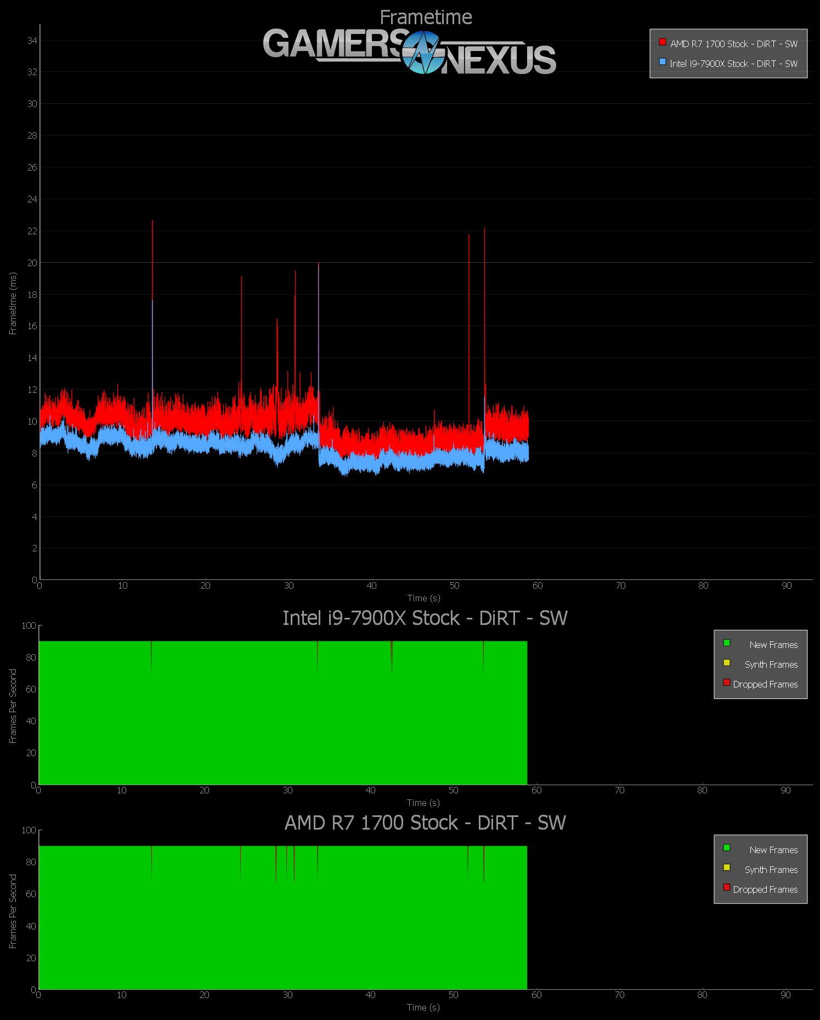Click the 'Frametime' chart title

[426, 18]
